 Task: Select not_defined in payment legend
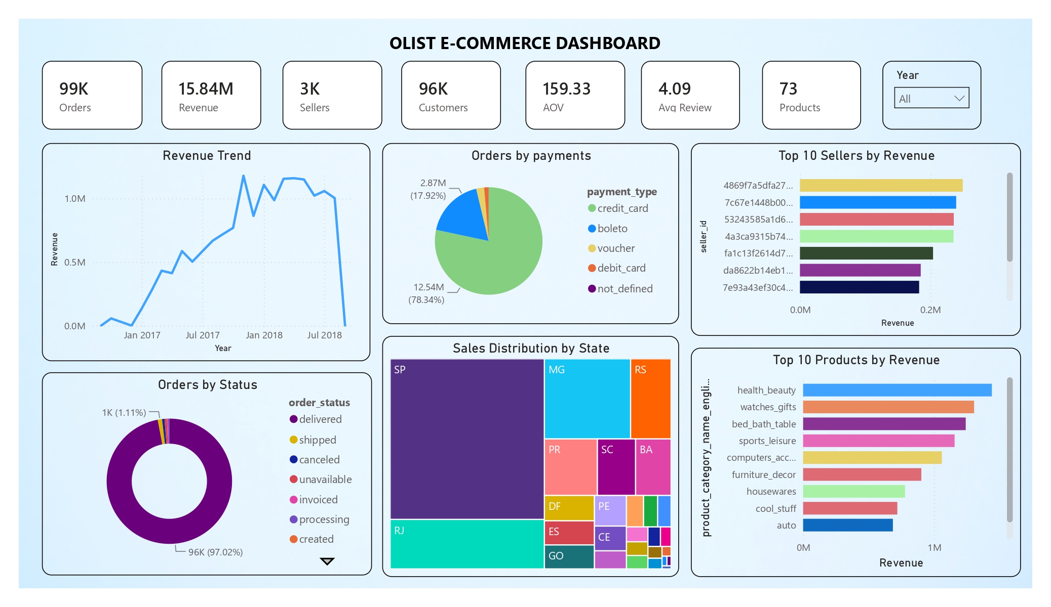(620, 288)
